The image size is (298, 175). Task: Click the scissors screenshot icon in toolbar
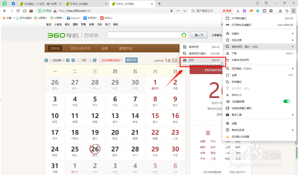tap(238, 11)
